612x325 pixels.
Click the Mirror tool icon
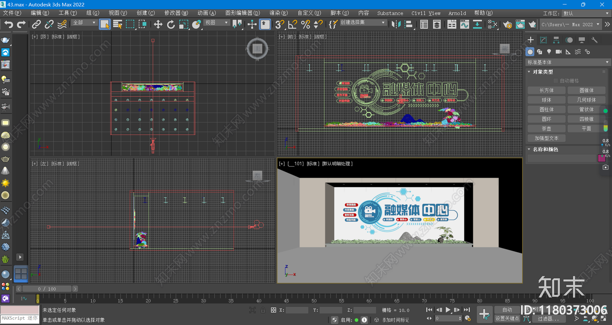pyautogui.click(x=396, y=24)
